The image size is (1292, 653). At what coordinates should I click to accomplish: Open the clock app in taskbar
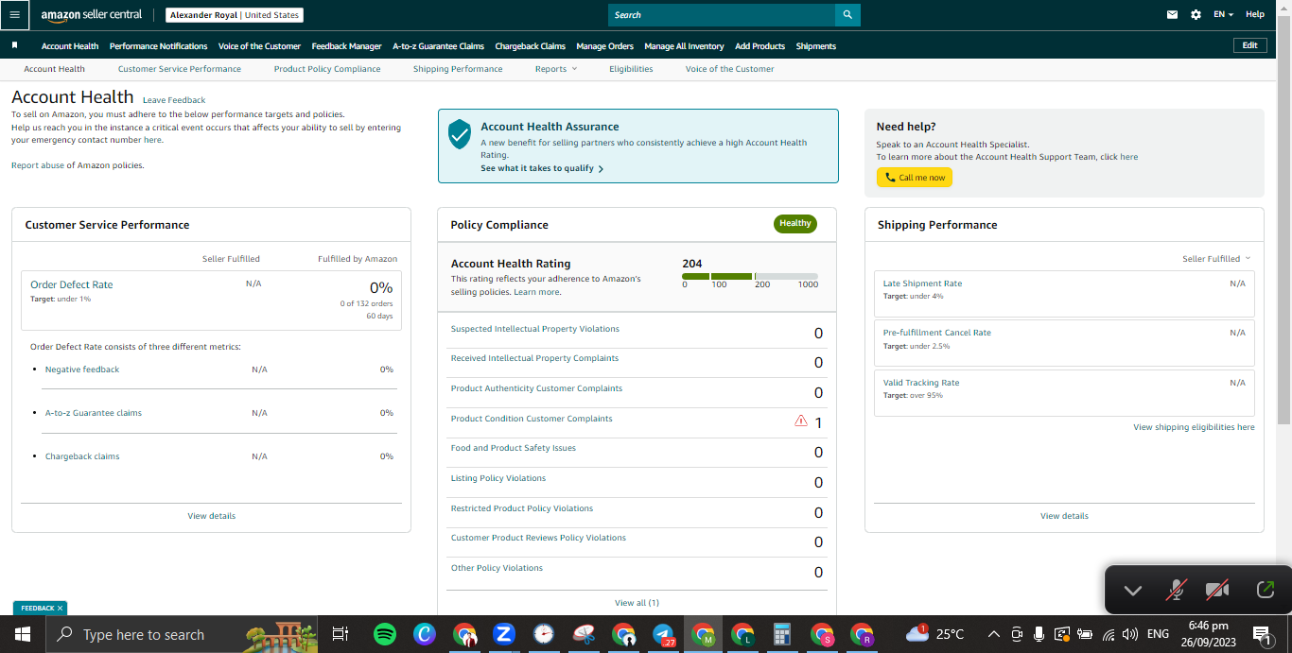click(x=543, y=634)
